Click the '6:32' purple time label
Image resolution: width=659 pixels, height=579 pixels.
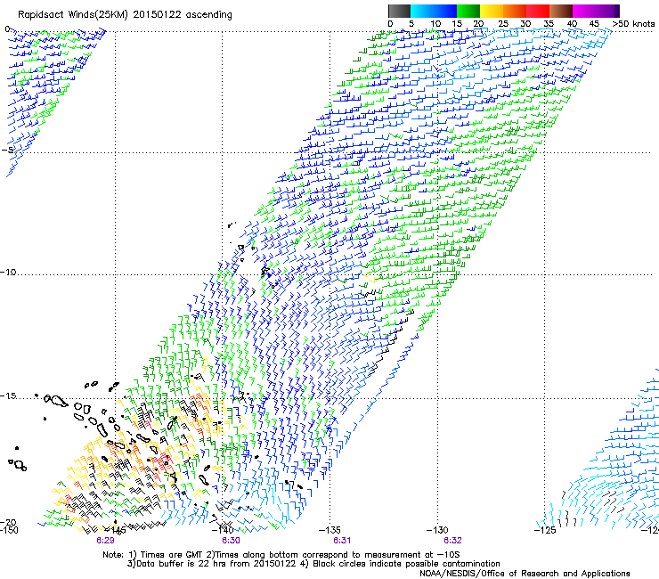point(452,541)
